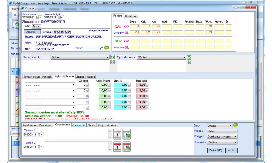Open the Towary i usługi tab
Image resolution: width=272 pixels, height=163 pixels.
pyautogui.click(x=32, y=77)
